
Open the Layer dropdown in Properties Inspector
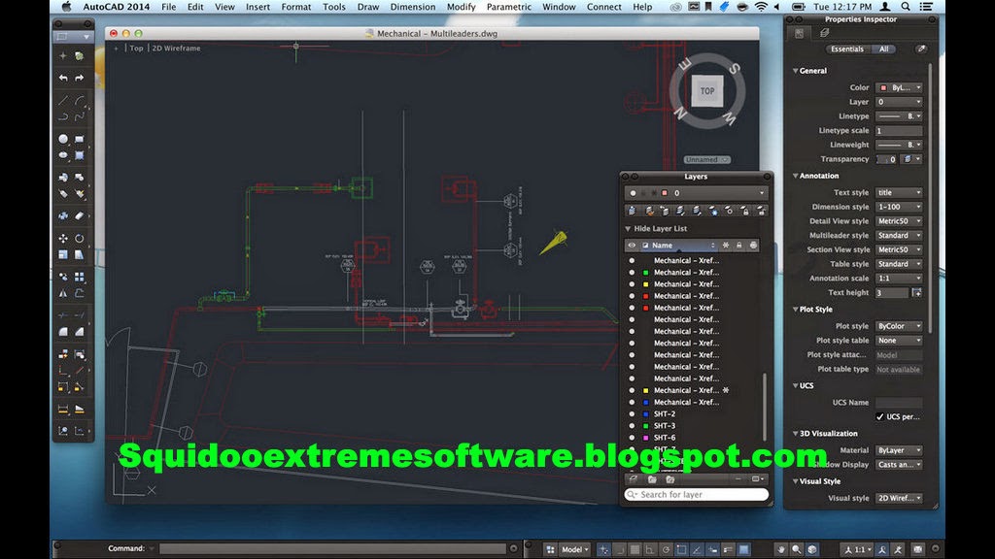pyautogui.click(x=899, y=102)
